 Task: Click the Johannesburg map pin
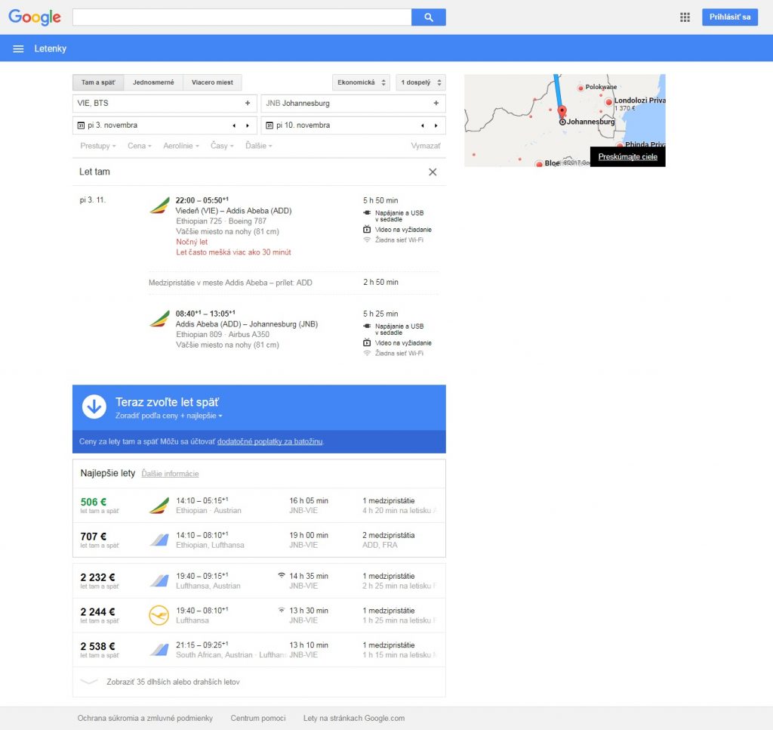[562, 111]
